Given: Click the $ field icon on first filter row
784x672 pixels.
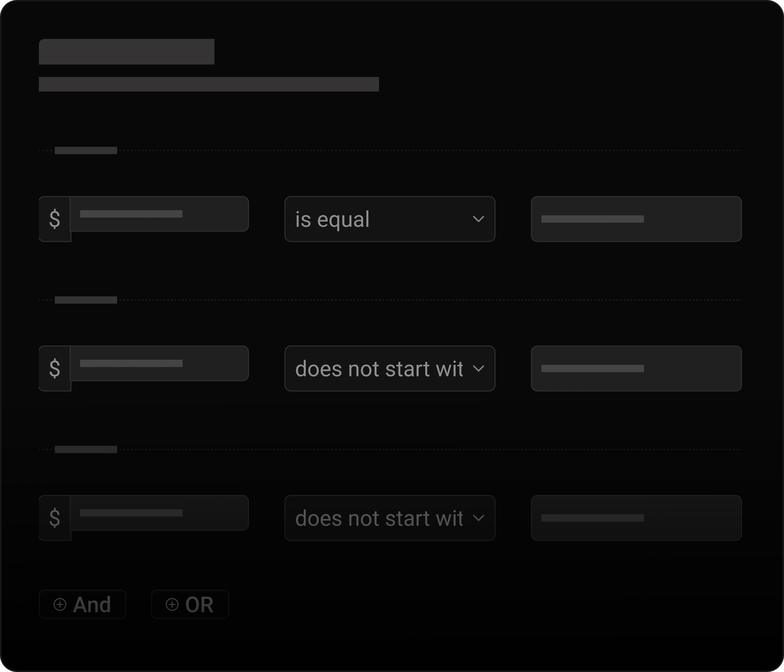Looking at the screenshot, I should (55, 219).
